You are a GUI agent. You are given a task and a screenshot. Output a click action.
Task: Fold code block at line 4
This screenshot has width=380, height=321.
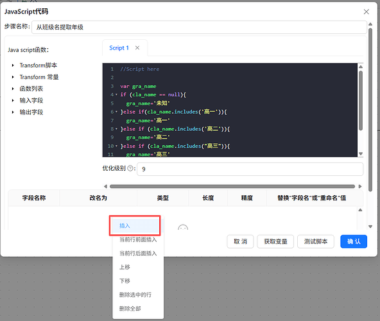click(x=117, y=94)
